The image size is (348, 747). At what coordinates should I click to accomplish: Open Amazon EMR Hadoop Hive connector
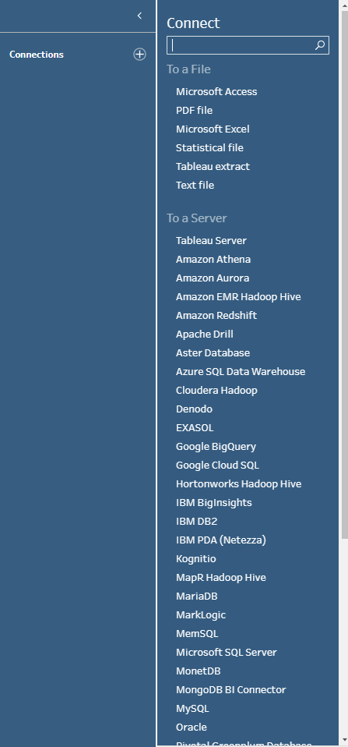(238, 296)
